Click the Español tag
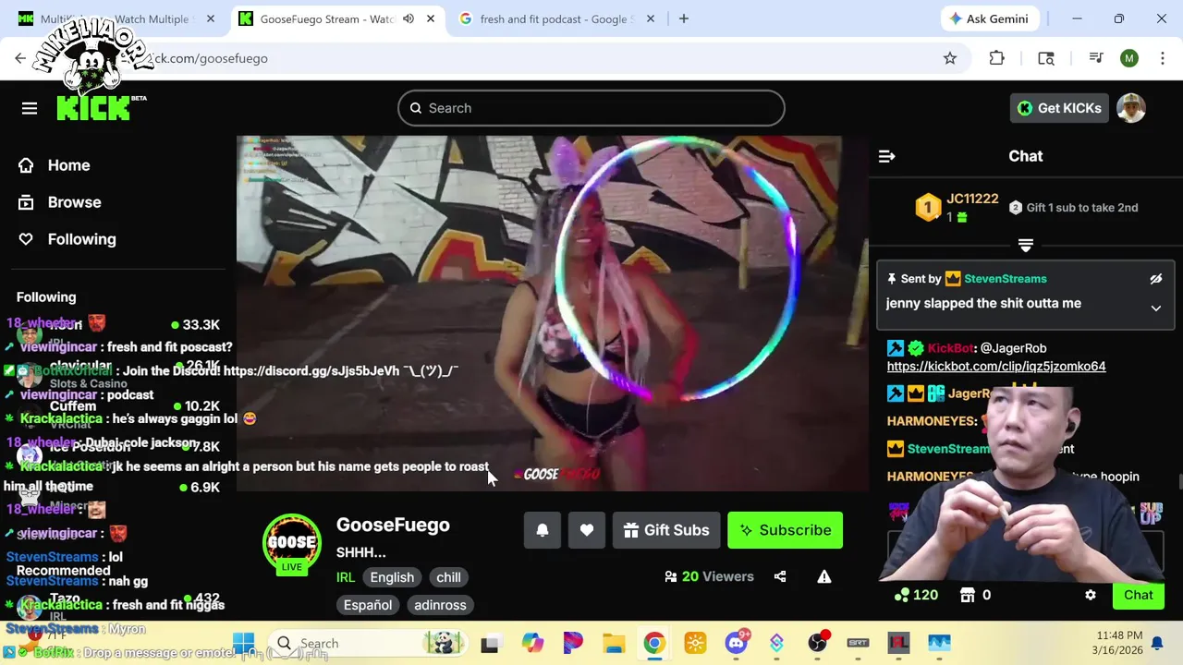The image size is (1183, 665). [368, 605]
